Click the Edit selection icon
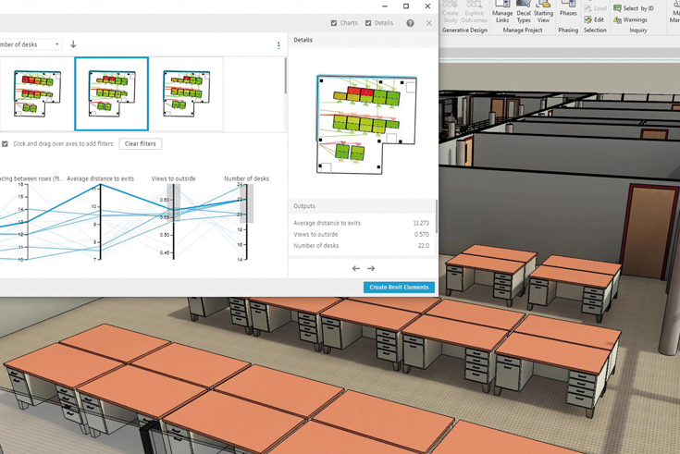The width and height of the screenshot is (680, 454). point(594,19)
